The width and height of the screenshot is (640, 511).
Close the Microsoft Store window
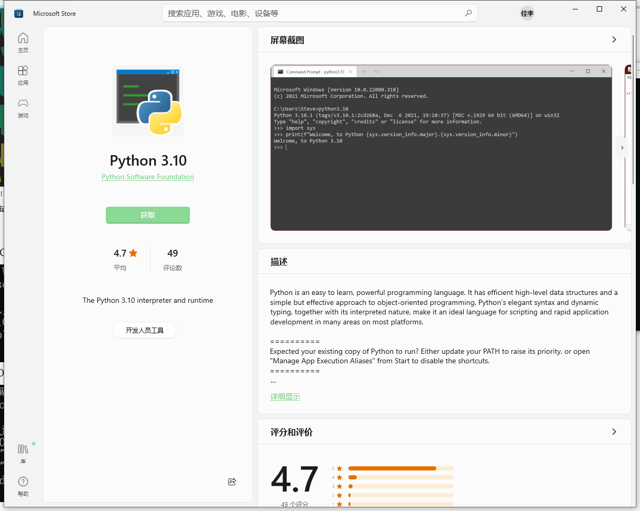click(x=624, y=9)
